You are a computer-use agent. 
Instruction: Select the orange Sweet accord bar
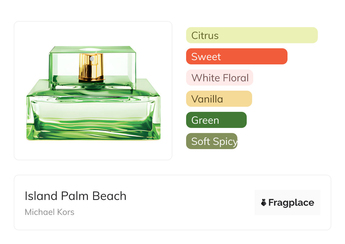tap(237, 56)
